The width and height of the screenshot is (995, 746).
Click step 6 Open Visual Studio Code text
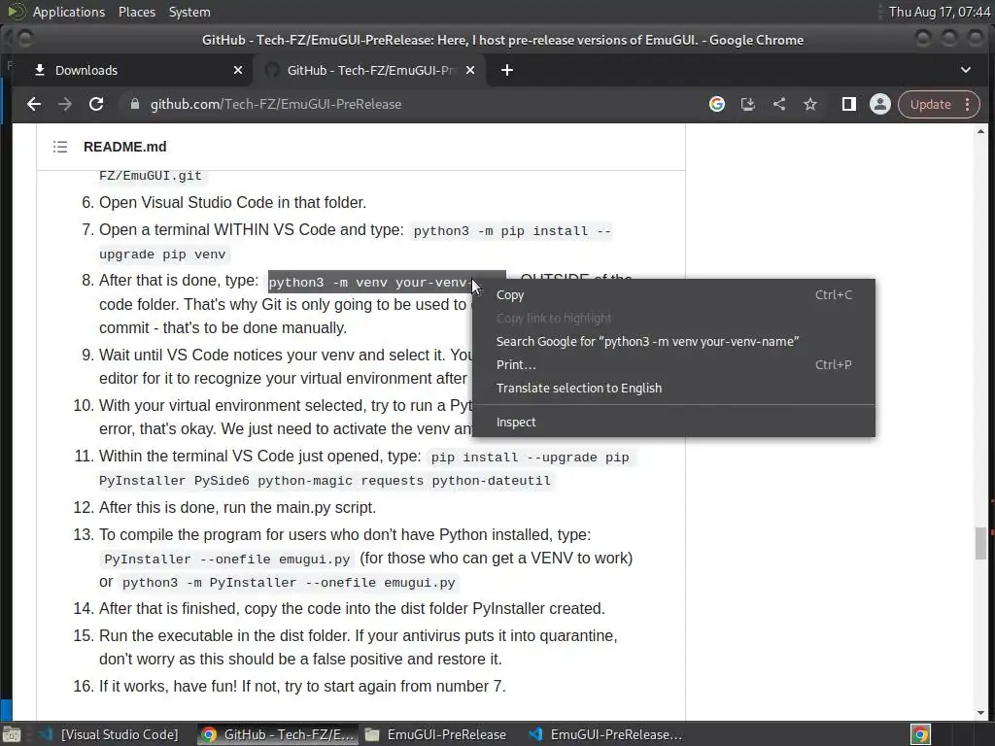232,202
